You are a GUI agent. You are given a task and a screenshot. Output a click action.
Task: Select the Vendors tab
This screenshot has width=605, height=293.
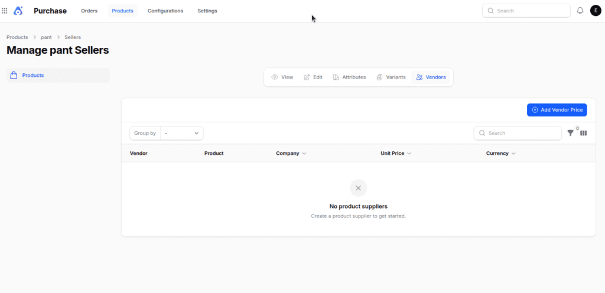tap(431, 77)
